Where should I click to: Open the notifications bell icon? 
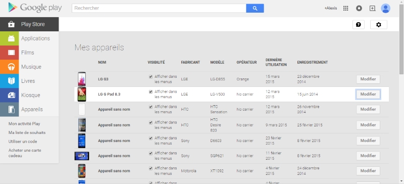pos(359,8)
